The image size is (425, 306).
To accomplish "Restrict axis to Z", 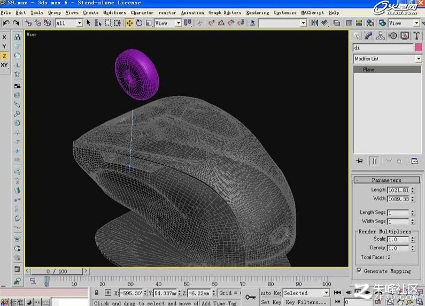I will coord(4,56).
